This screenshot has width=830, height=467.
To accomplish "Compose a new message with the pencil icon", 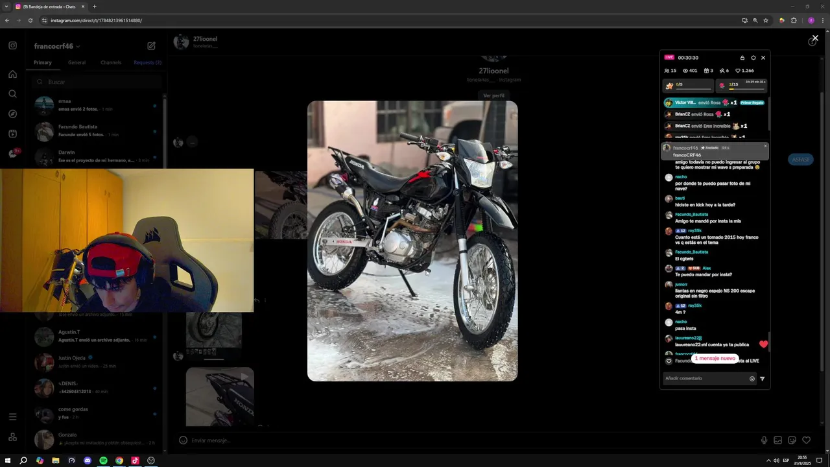I will (151, 46).
